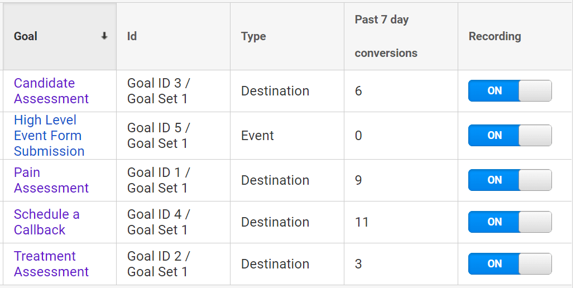This screenshot has height=288, width=576.
Task: Open the Pain Assessment goal
Action: (51, 180)
